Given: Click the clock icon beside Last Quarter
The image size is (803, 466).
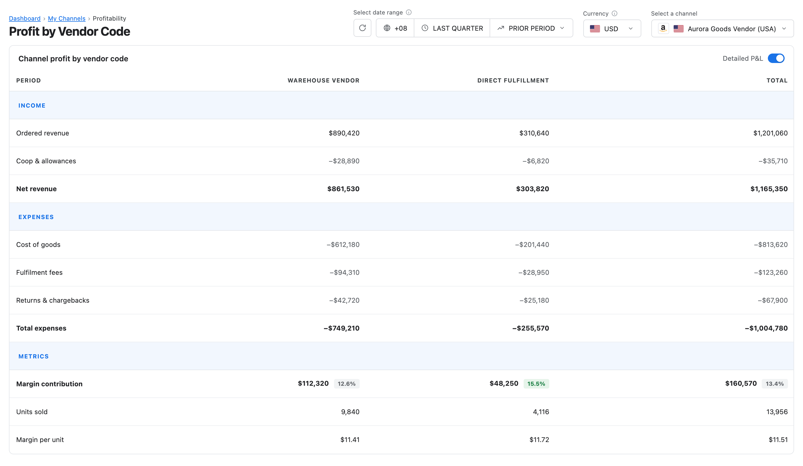Looking at the screenshot, I should [425, 28].
